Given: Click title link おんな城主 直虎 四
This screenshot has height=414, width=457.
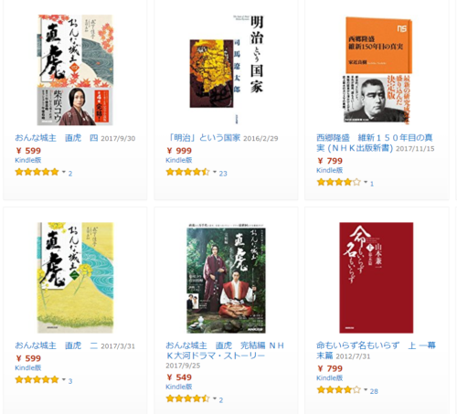Looking at the screenshot, I should pyautogui.click(x=57, y=138).
